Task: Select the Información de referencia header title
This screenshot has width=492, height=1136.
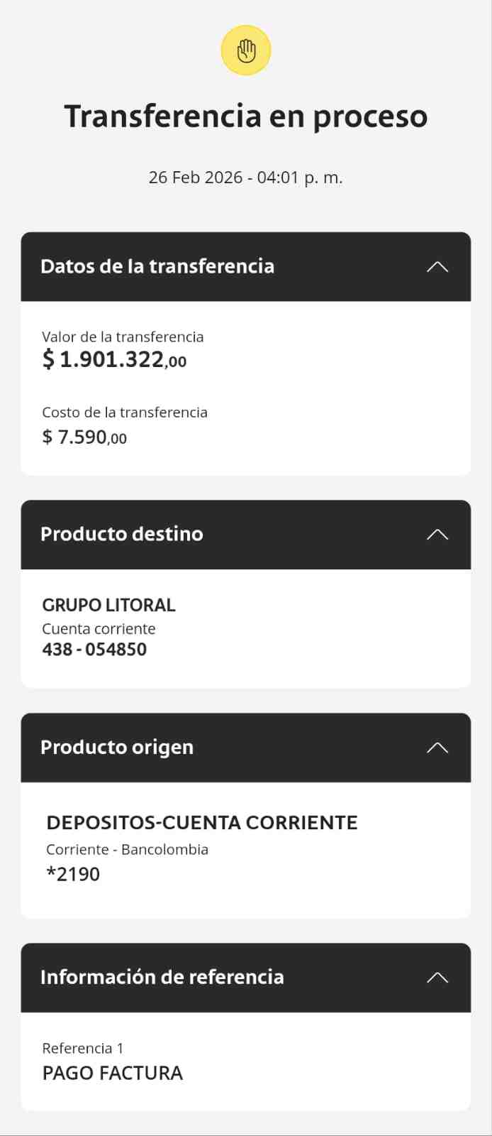Action: [x=162, y=977]
